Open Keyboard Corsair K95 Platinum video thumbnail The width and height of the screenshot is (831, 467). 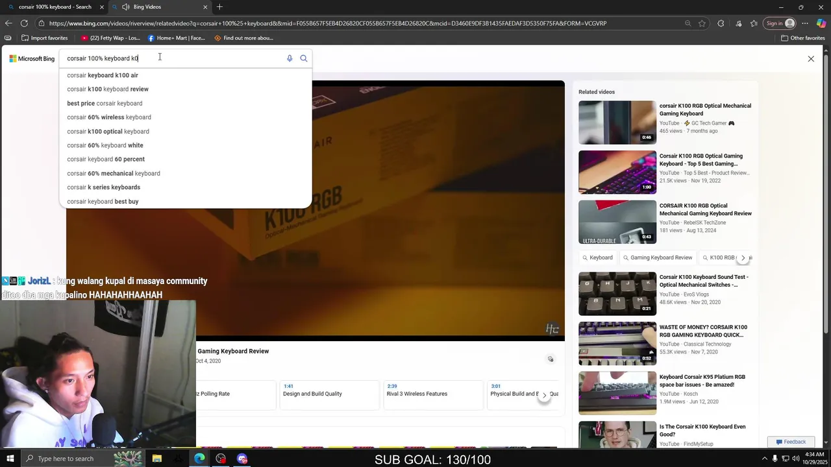[x=617, y=393]
